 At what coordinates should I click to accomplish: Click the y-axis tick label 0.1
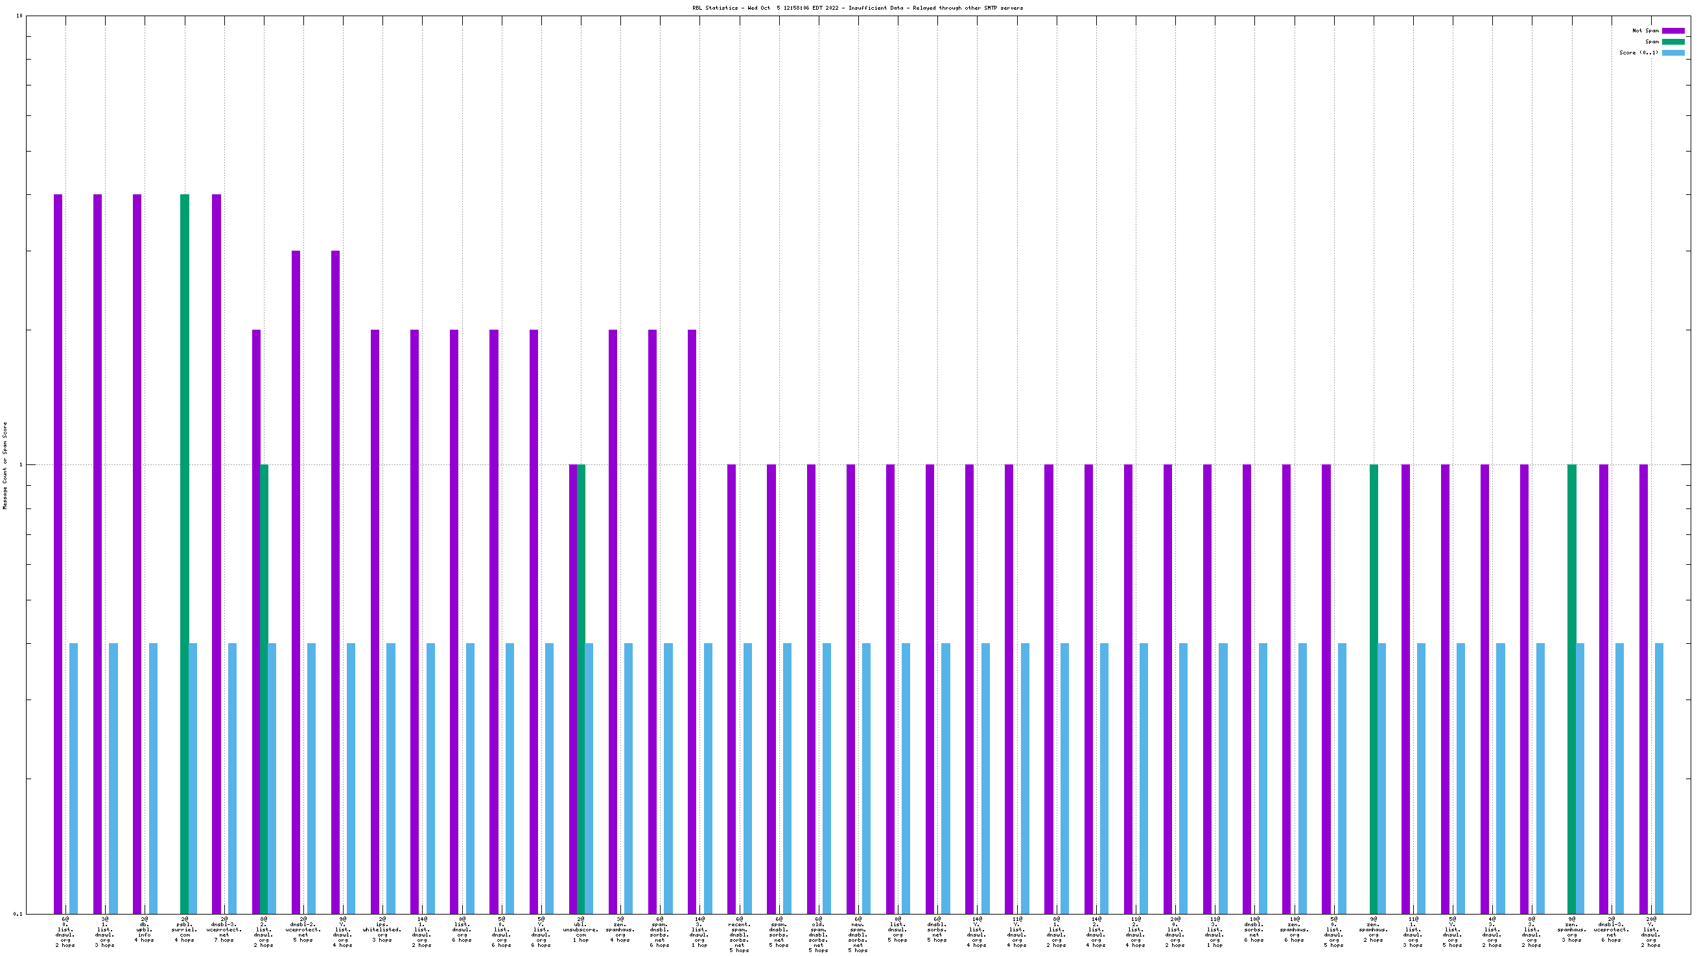coord(17,914)
